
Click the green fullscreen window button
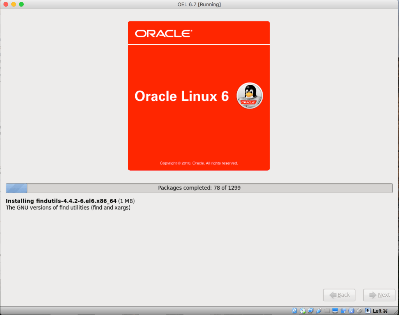[x=21, y=4]
